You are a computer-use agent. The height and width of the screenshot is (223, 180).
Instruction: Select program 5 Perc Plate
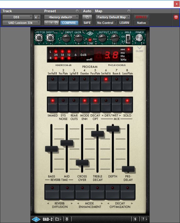95,83
